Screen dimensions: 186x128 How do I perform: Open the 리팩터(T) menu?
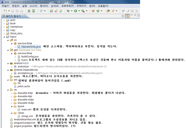click(x=81, y=6)
